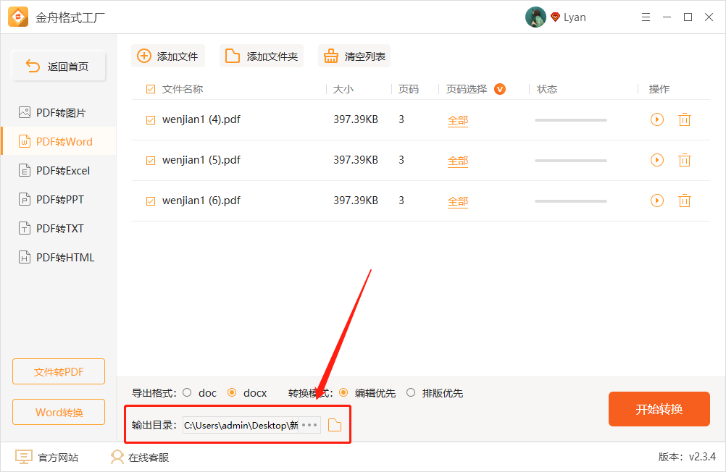Click the 状态 column header

click(x=547, y=89)
